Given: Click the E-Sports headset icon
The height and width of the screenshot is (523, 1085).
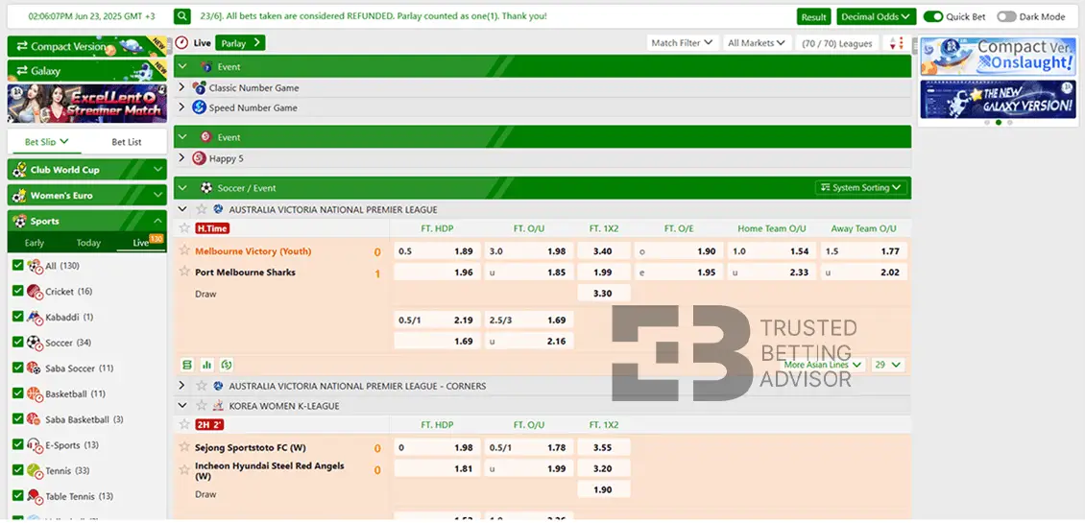Looking at the screenshot, I should [x=35, y=445].
